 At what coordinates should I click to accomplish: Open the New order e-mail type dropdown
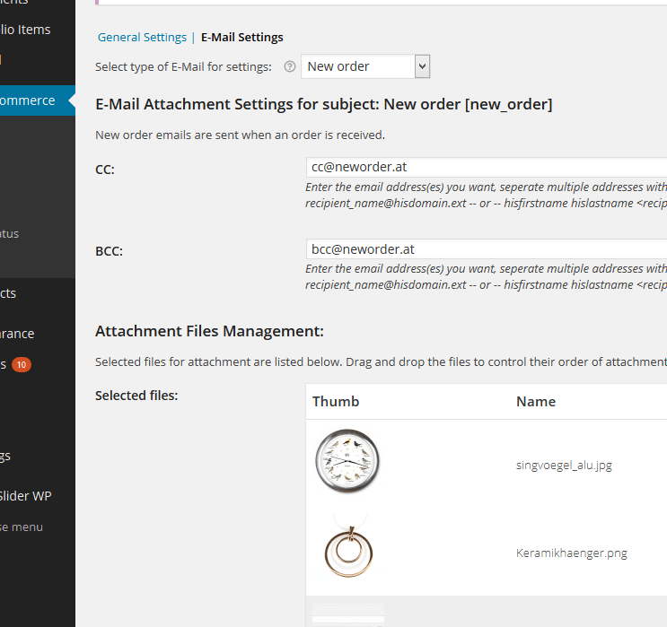(365, 66)
